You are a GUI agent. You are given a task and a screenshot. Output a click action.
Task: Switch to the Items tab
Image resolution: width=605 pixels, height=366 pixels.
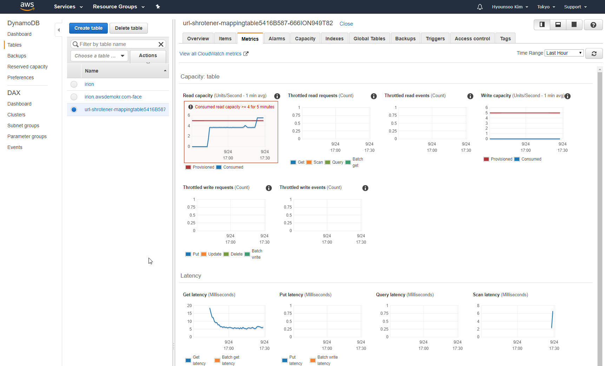coord(225,39)
